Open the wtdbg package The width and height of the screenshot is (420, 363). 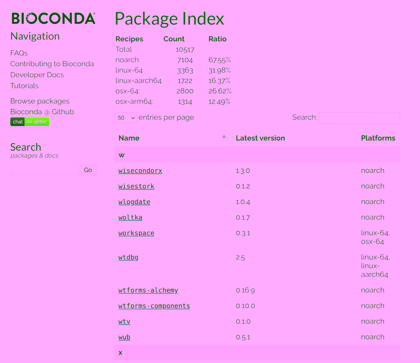(128, 257)
